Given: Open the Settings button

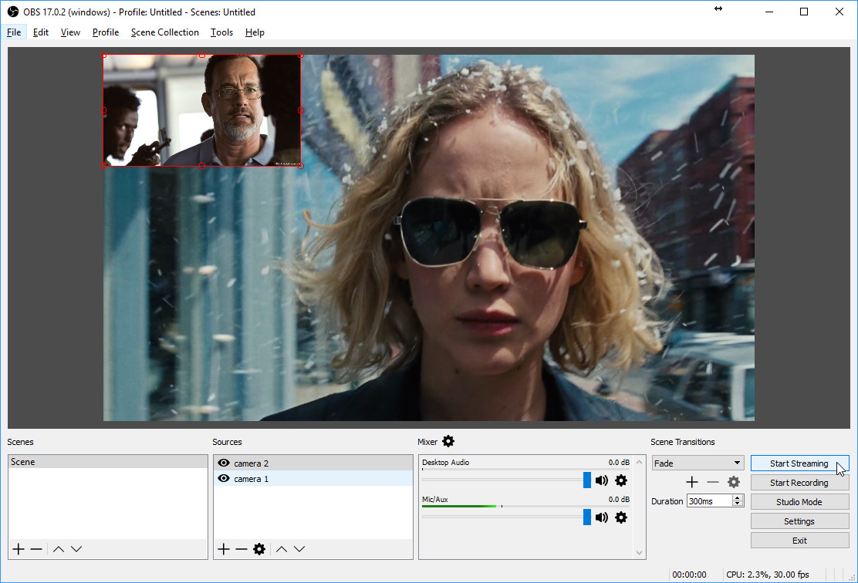Looking at the screenshot, I should 799,521.
